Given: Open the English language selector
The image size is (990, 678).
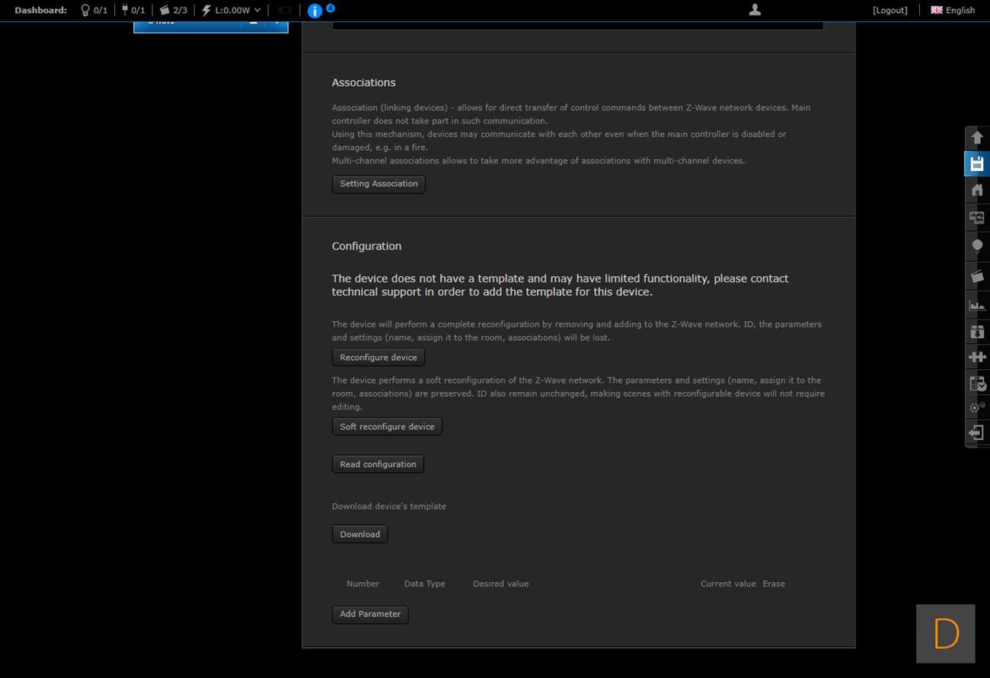Looking at the screenshot, I should click(x=953, y=10).
